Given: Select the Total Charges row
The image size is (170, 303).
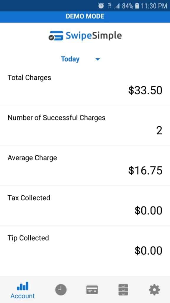Looking at the screenshot, I should point(85,85).
